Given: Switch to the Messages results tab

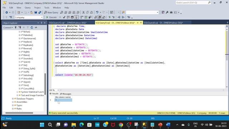Looking at the screenshot, I should (x=65, y=94).
